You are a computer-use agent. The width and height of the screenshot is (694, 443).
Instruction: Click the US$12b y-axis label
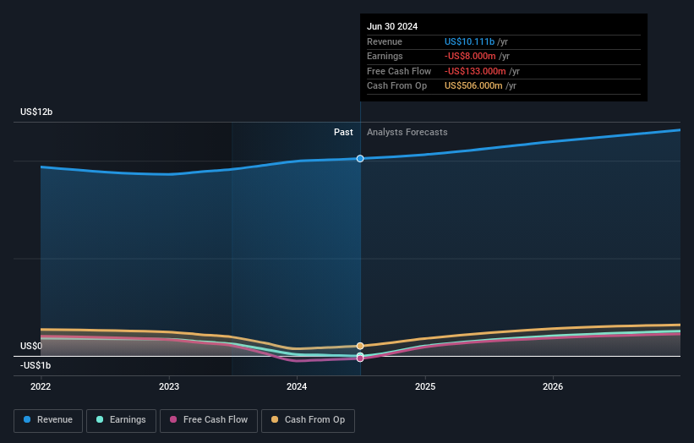pyautogui.click(x=36, y=112)
